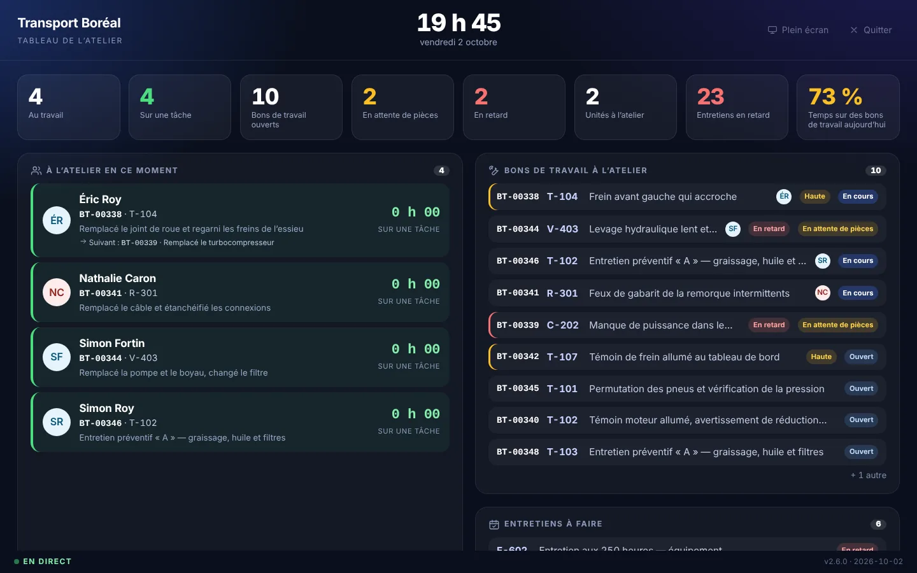Open the 23 Entretiens en retard card
917x573 pixels.
tap(737, 107)
